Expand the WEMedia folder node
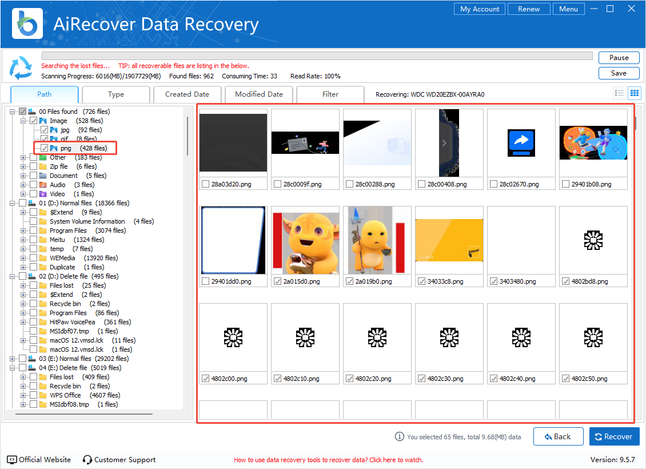646x469 pixels. point(24,258)
